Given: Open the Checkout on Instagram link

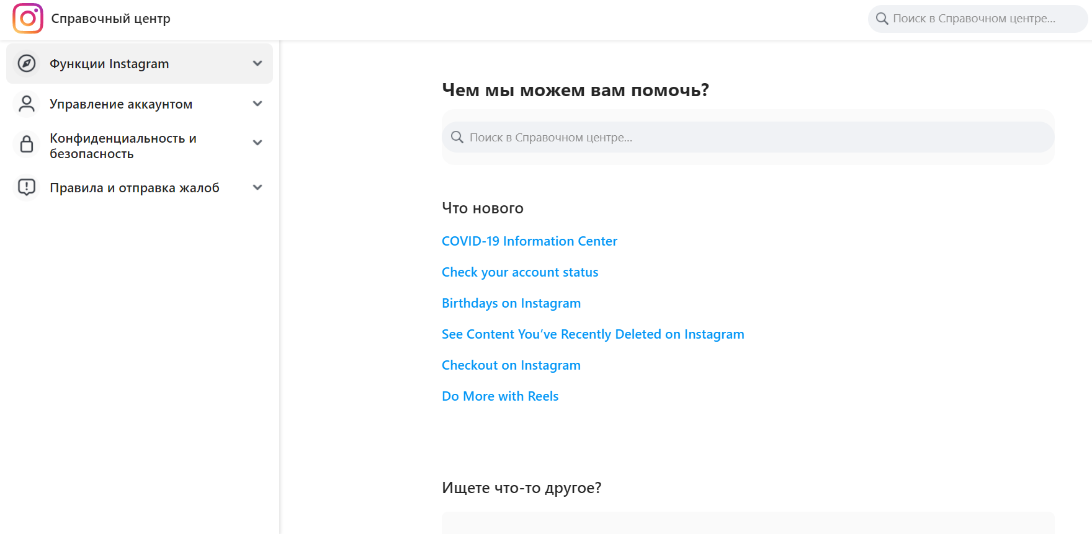Looking at the screenshot, I should (x=511, y=365).
